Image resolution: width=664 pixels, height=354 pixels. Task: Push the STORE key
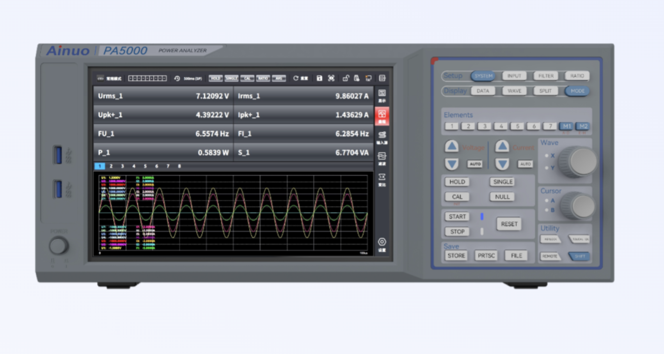(456, 256)
